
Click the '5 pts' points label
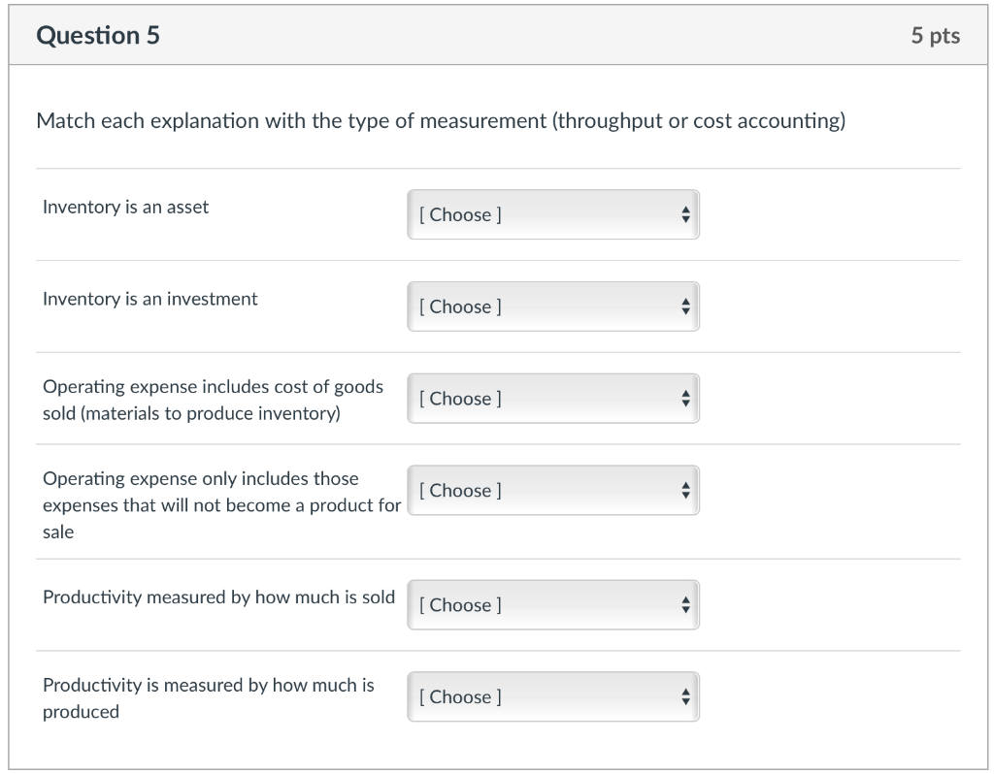click(x=935, y=36)
